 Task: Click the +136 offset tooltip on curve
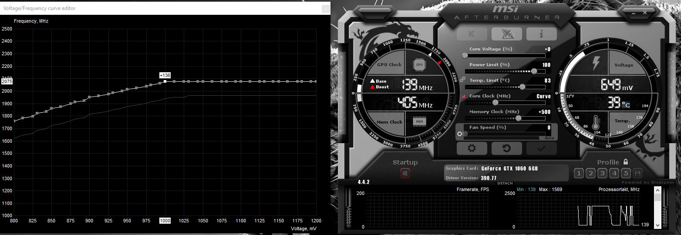(165, 75)
